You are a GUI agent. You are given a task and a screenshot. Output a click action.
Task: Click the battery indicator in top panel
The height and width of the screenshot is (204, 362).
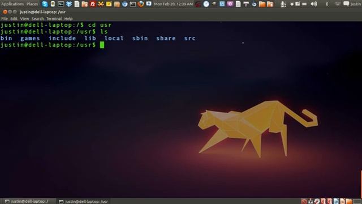[304, 4]
